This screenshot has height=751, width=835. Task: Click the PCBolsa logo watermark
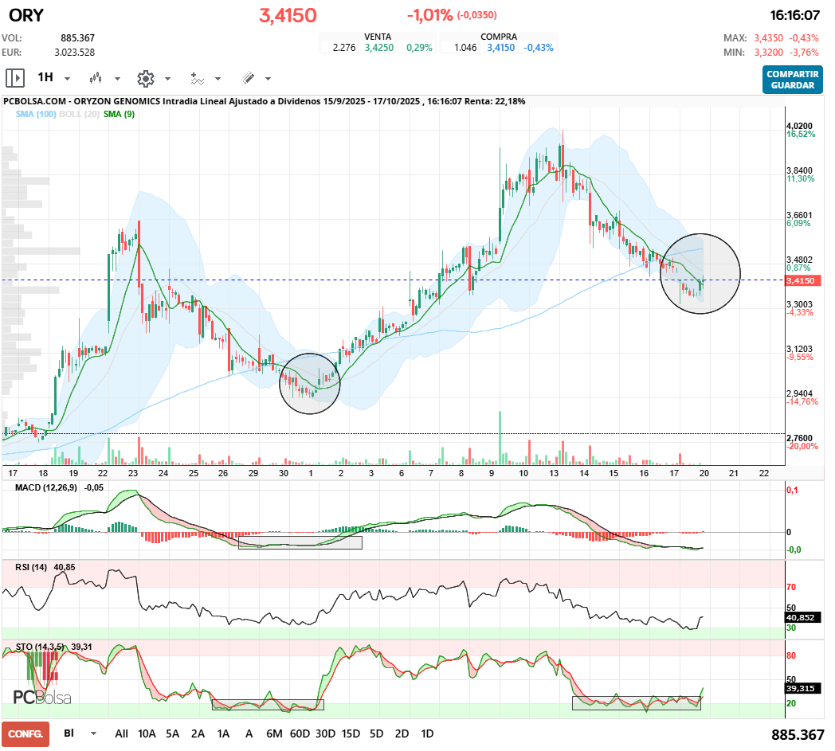[x=41, y=697]
